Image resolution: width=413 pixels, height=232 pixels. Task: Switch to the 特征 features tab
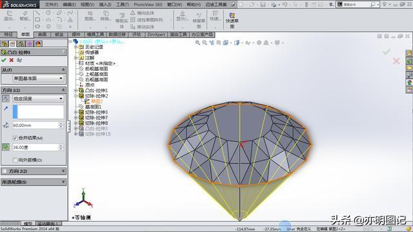point(8,34)
